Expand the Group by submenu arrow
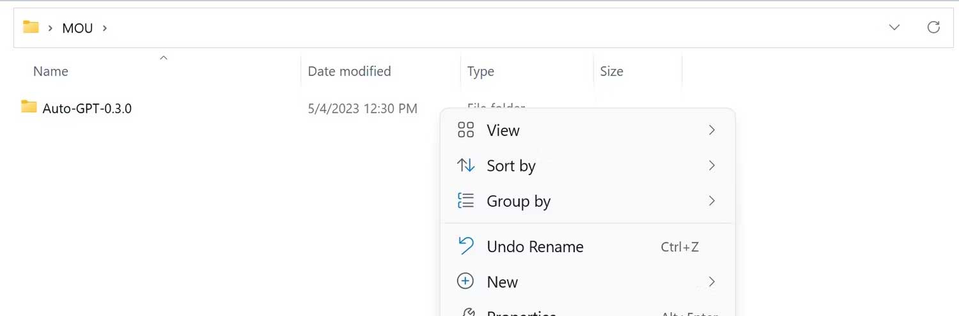959x316 pixels. click(712, 201)
